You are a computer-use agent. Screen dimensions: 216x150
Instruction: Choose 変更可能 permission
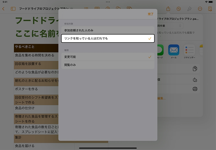pyautogui.click(x=107, y=57)
